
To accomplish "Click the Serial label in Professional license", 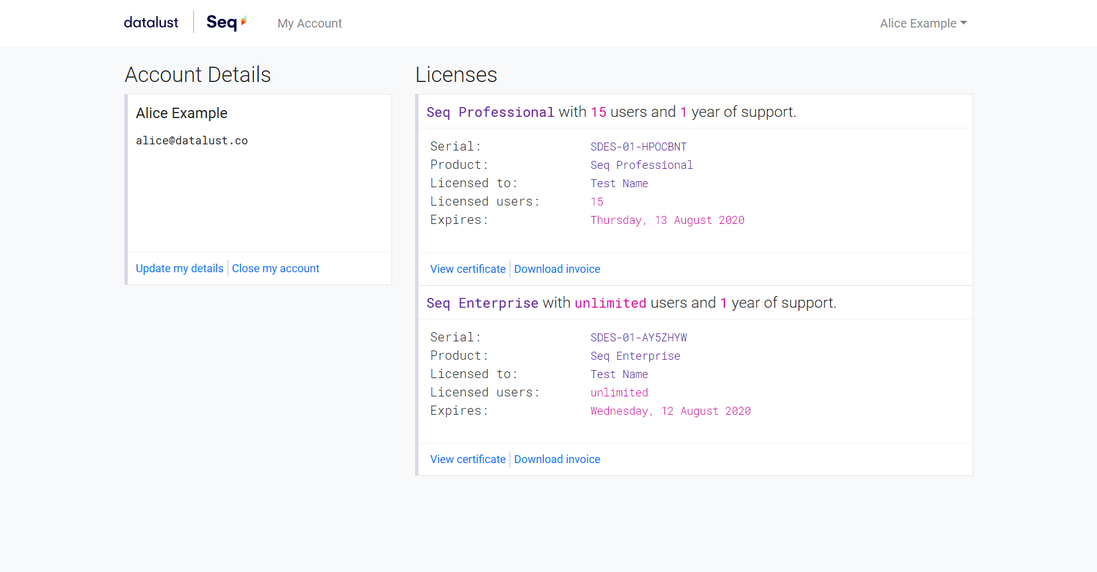I will [x=456, y=146].
